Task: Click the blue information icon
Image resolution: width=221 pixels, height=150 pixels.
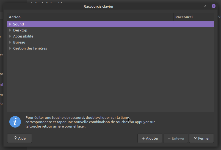Action: click(x=15, y=122)
